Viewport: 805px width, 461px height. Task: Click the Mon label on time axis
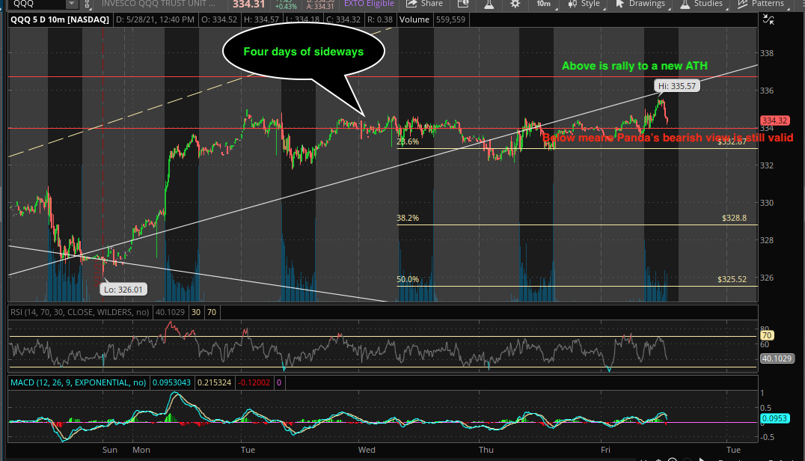click(x=141, y=450)
